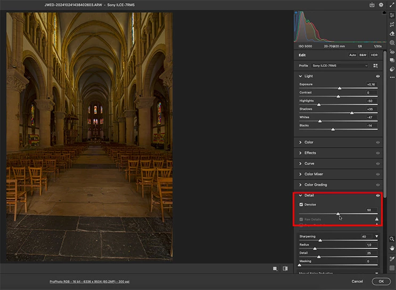Browse profiles grid icon next to Profile
This screenshot has height=290, width=396.
[376, 66]
